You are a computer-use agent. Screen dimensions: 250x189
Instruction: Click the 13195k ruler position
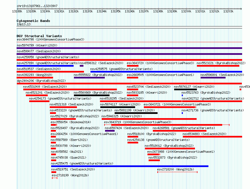pos(116,11)
